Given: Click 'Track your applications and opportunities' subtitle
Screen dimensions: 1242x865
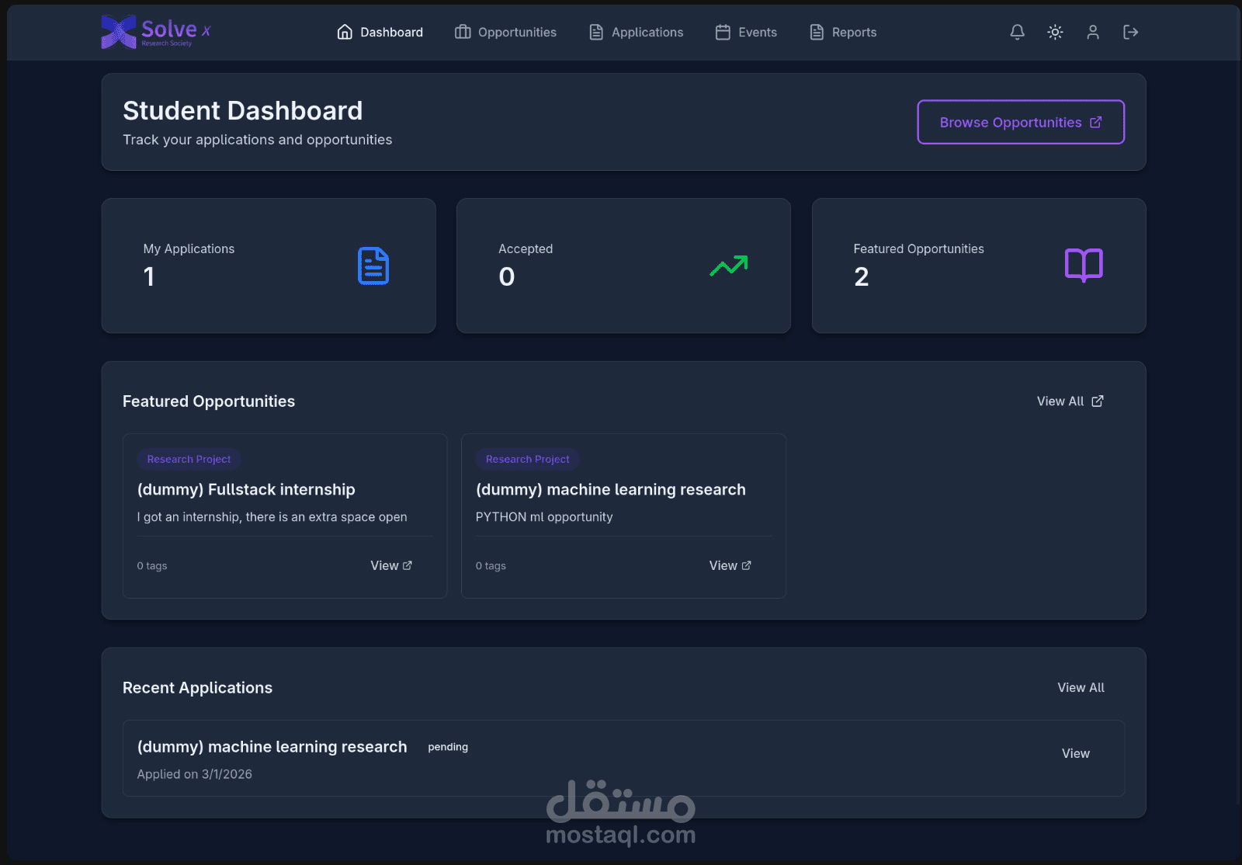Looking at the screenshot, I should click(x=258, y=140).
